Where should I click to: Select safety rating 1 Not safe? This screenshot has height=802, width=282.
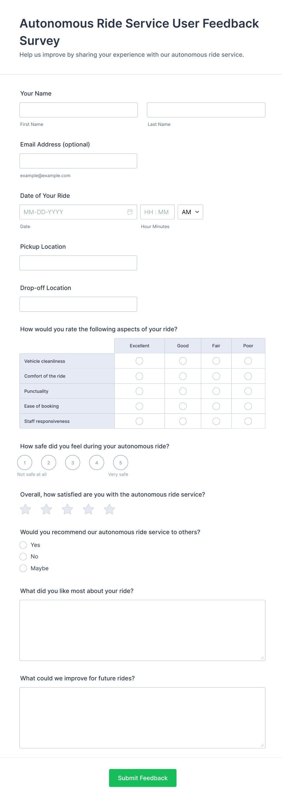tap(25, 463)
